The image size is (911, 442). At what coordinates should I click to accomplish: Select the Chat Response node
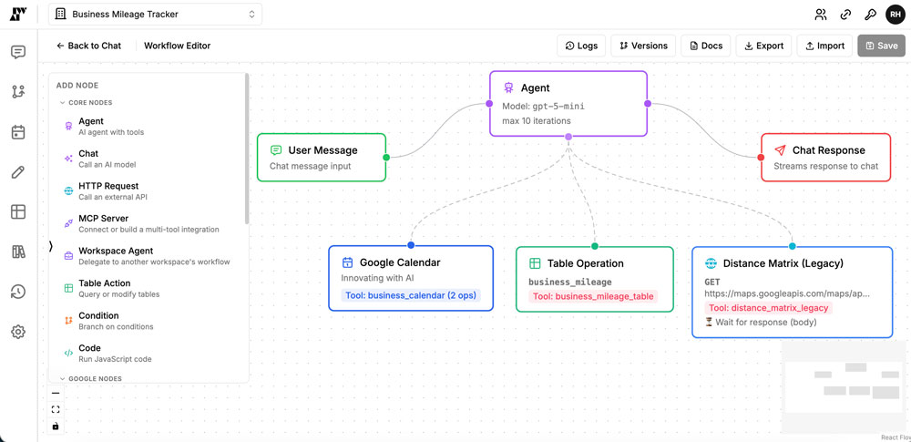[x=825, y=157]
